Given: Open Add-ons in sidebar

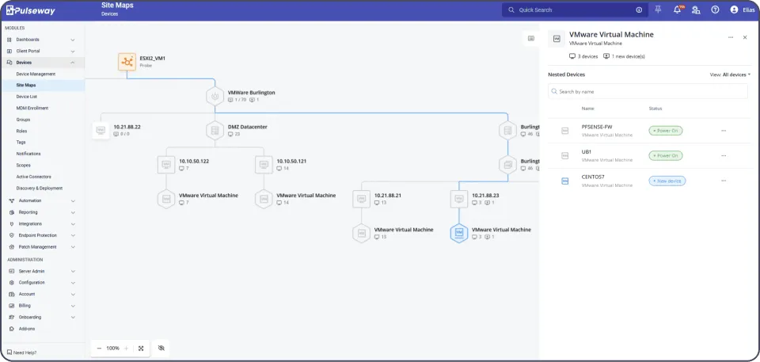Looking at the screenshot, I should coord(27,329).
